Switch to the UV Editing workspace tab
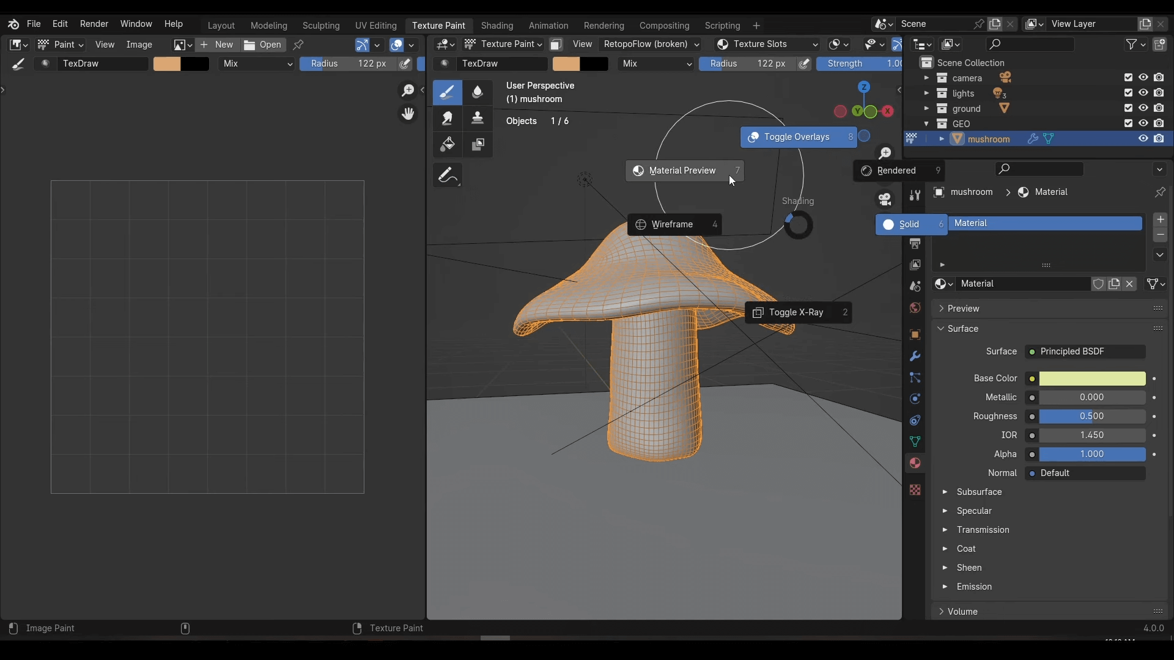1174x660 pixels. pos(377,26)
